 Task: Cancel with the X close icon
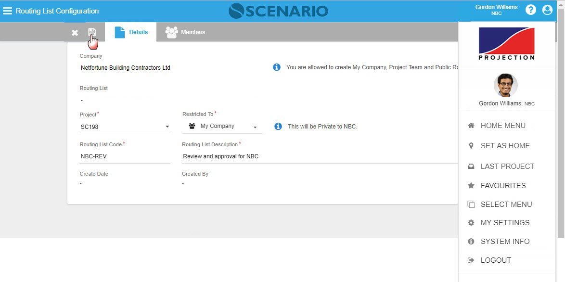tap(75, 33)
